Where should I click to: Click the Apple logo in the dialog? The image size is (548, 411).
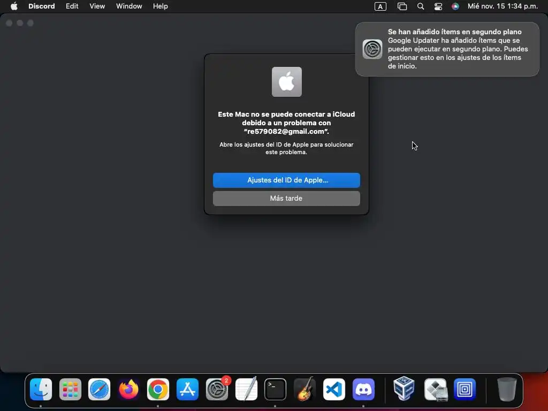(x=287, y=82)
